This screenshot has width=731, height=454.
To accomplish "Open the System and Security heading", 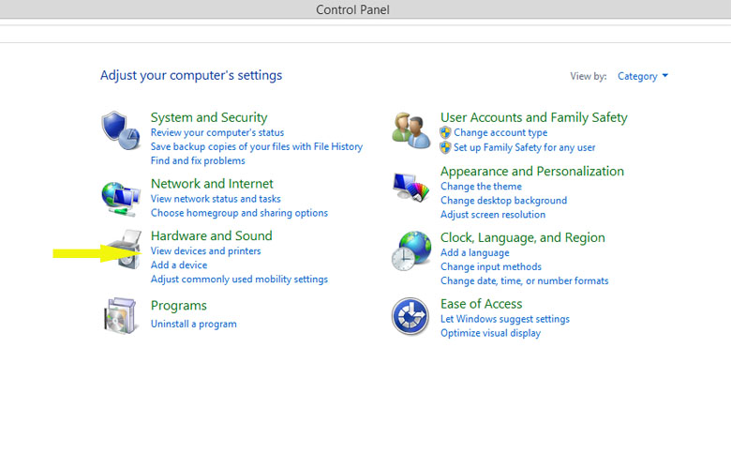I will click(x=209, y=117).
